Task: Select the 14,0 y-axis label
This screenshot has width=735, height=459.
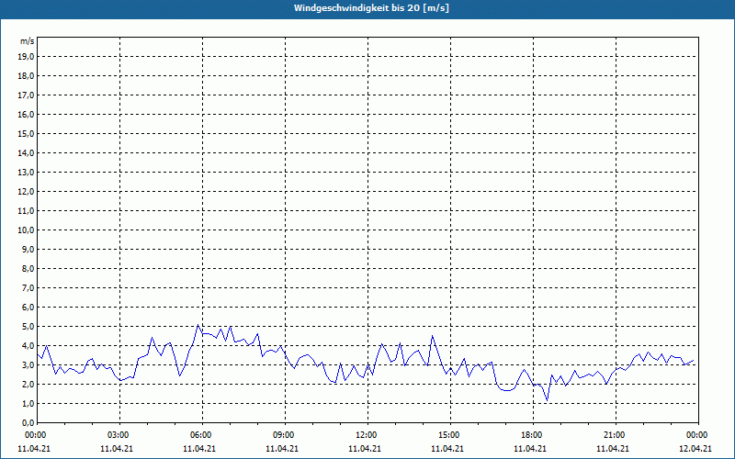Action: click(26, 152)
